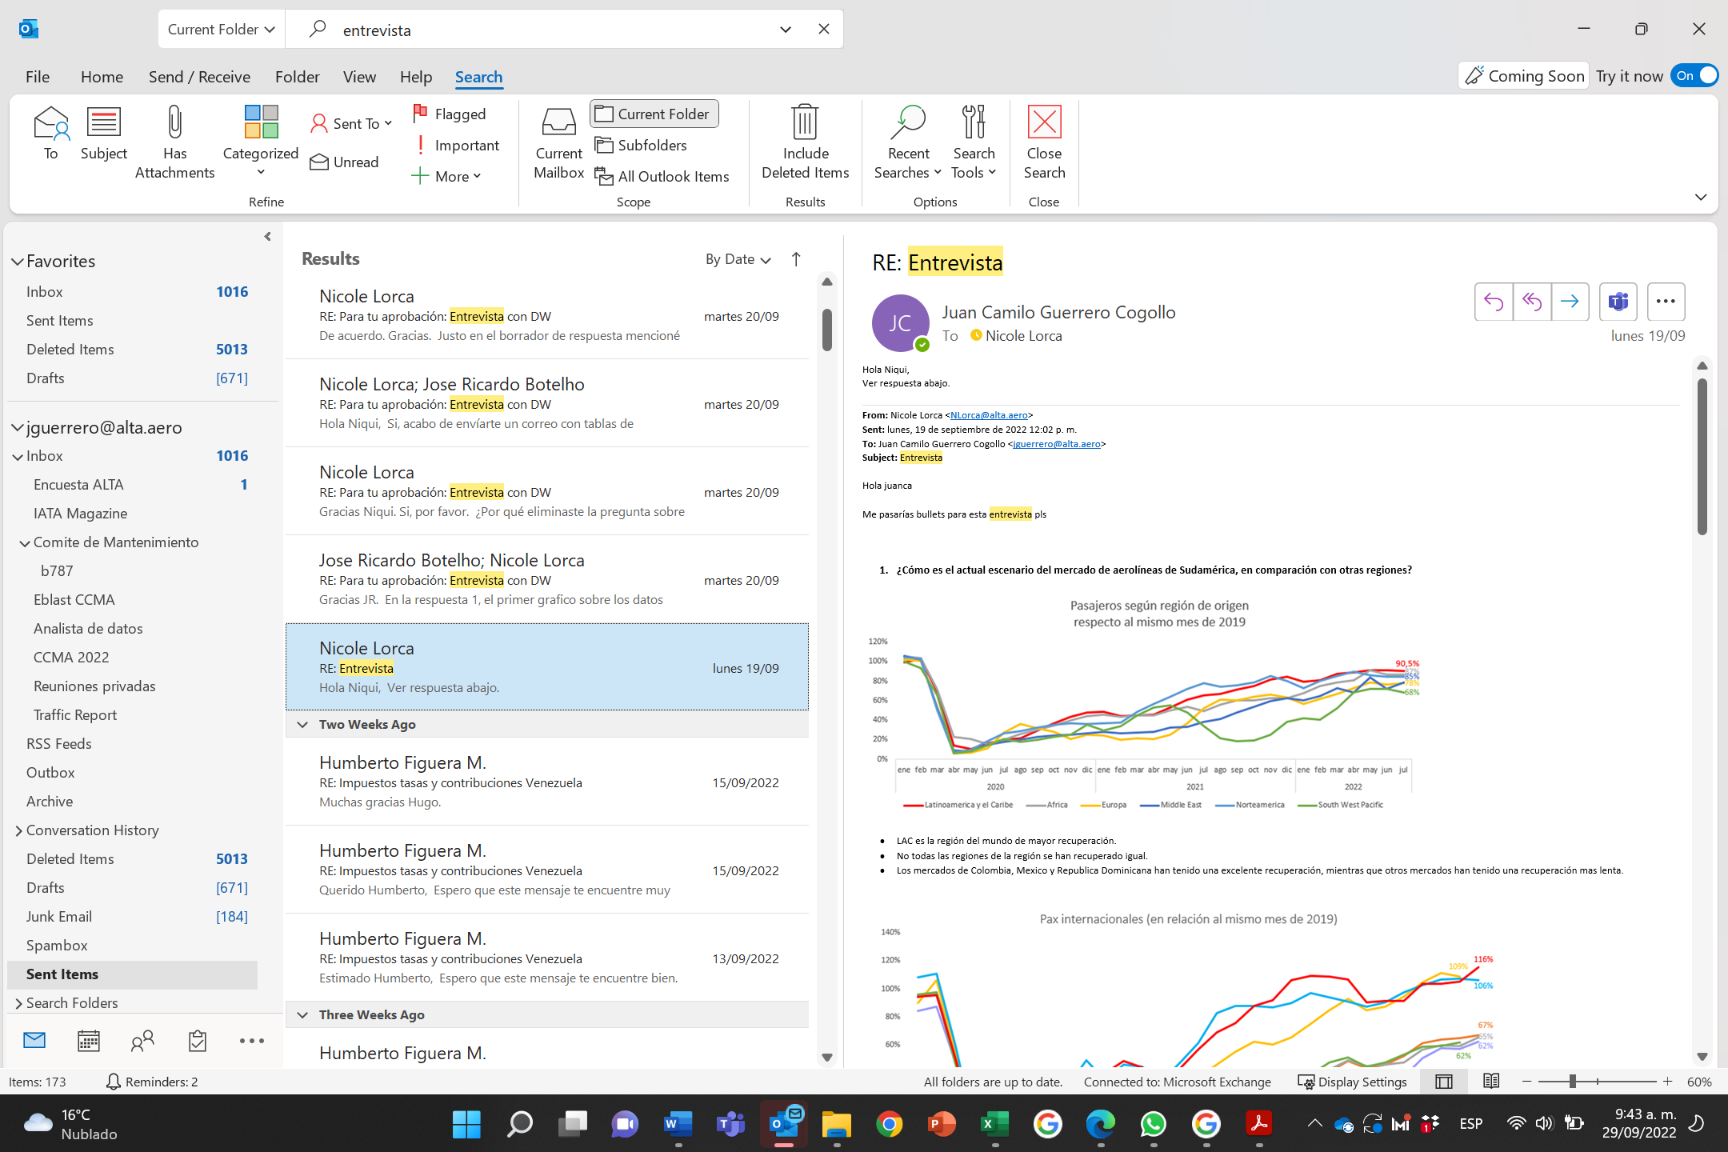Click zoom in plus button
This screenshot has height=1152, width=1728.
click(1667, 1082)
